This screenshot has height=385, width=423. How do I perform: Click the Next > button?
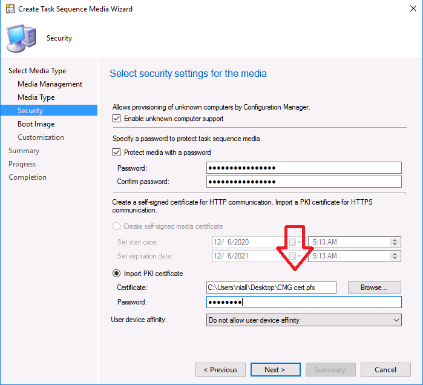tap(275, 370)
